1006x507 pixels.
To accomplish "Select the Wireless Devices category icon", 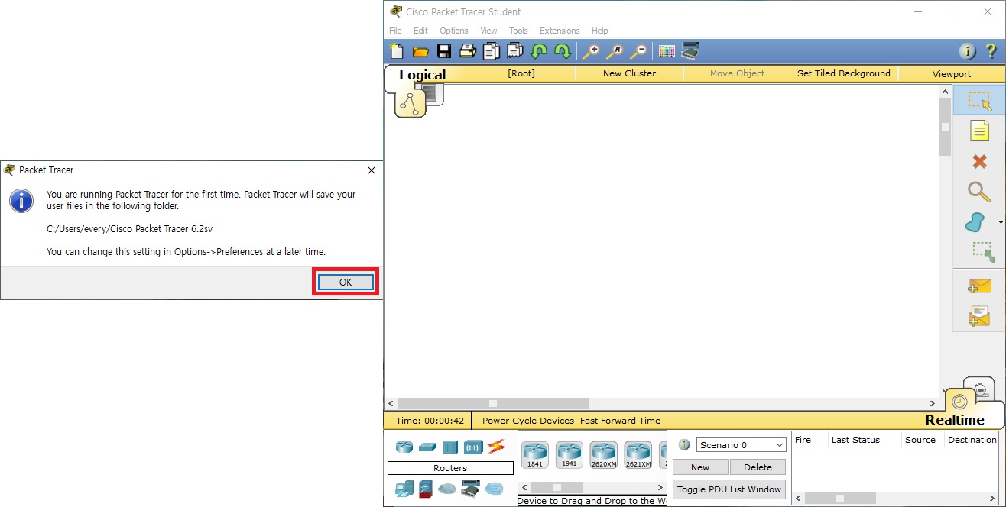I will pos(473,447).
